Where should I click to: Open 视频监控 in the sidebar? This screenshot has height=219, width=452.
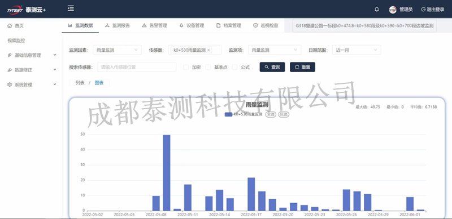16,41
